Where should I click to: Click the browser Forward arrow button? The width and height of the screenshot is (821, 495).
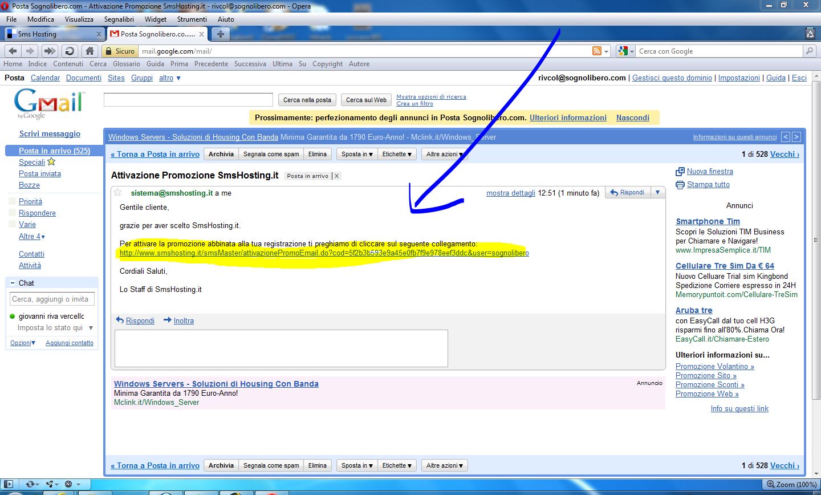(29, 51)
